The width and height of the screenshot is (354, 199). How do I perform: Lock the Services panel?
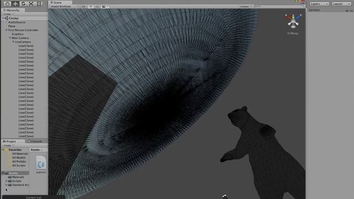tap(347, 11)
